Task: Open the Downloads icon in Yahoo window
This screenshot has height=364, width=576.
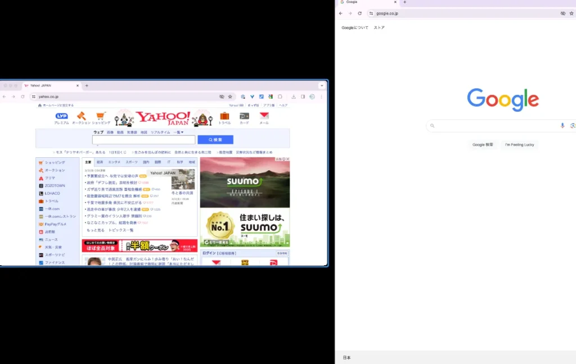Action: 294,97
